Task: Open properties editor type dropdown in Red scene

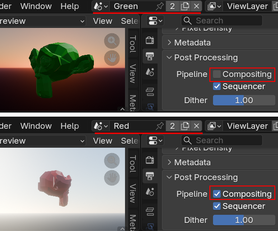Action: coord(156,140)
